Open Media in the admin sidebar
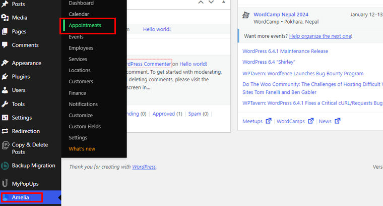383x206 pixels. pos(20,18)
